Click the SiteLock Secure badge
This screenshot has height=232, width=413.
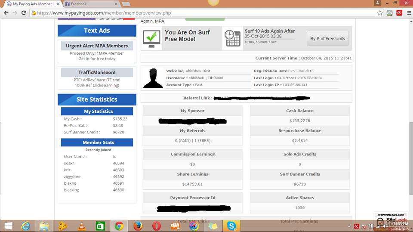pos(391,221)
